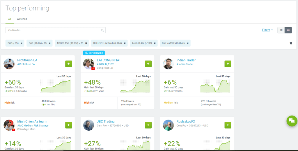Remove 'Only leaders with photo' filter

click(188, 43)
